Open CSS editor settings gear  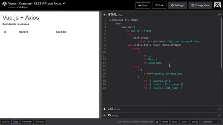(105, 109)
